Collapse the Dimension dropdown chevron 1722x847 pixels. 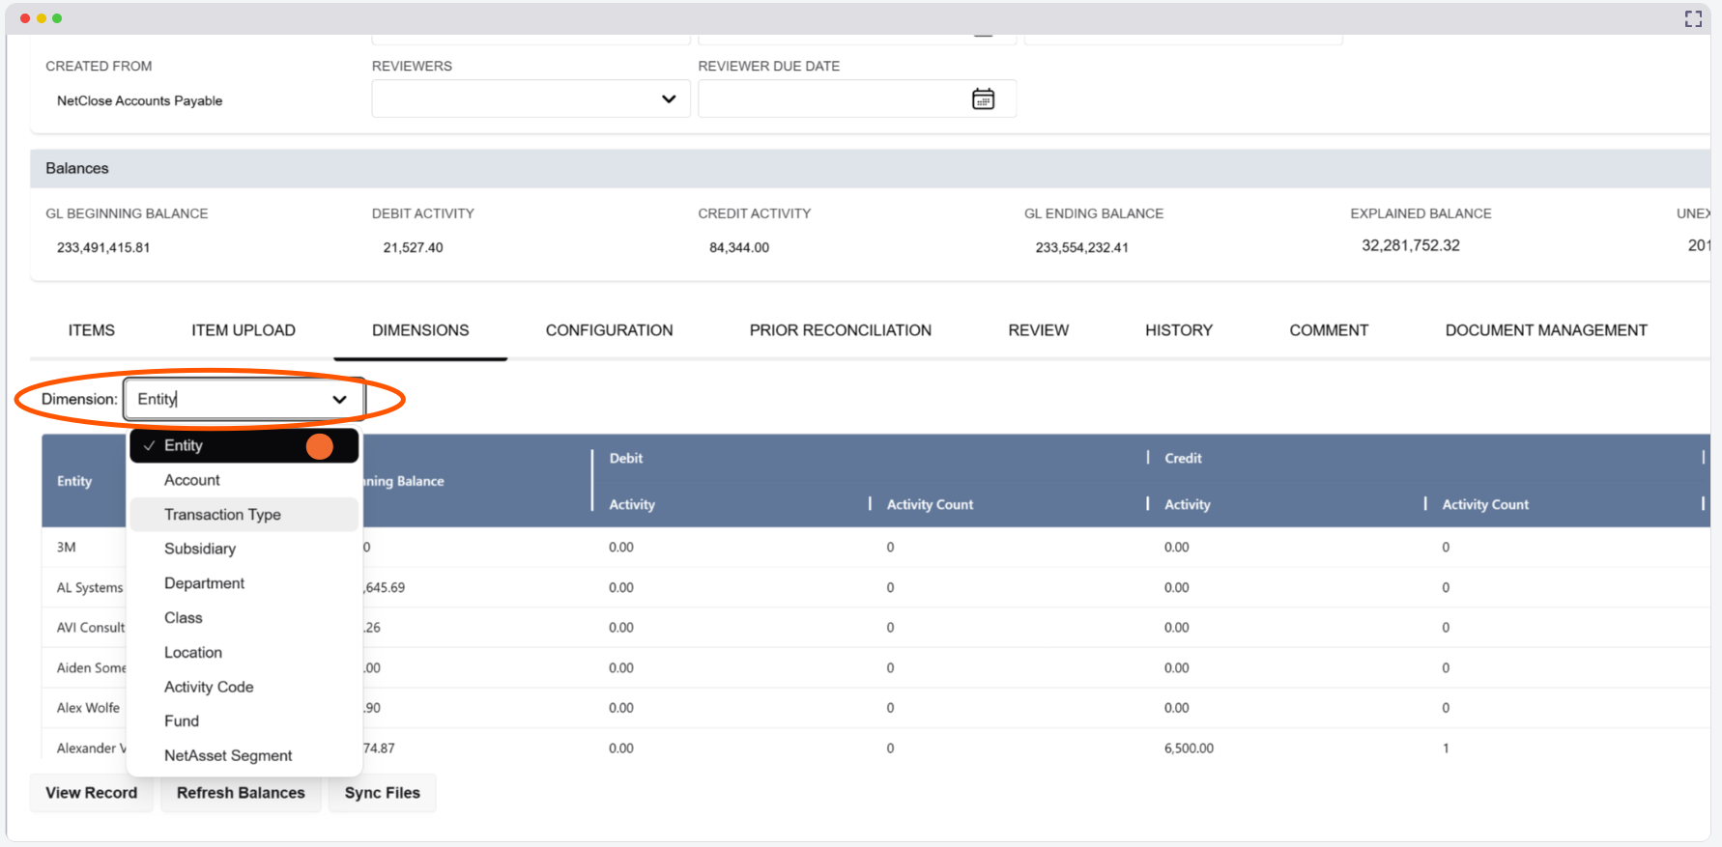(339, 400)
